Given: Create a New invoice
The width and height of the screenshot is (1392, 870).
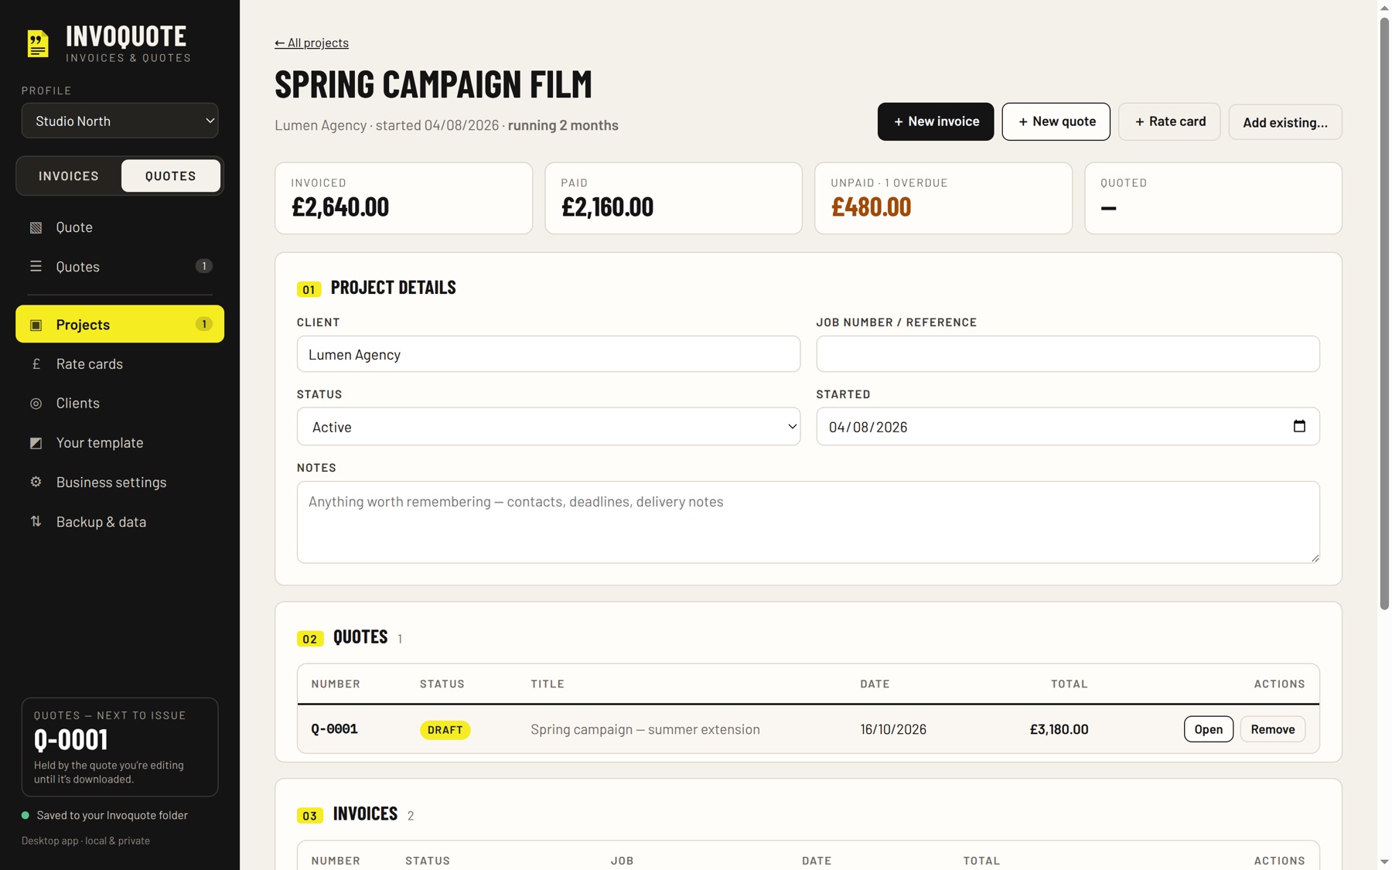Looking at the screenshot, I should 936,121.
